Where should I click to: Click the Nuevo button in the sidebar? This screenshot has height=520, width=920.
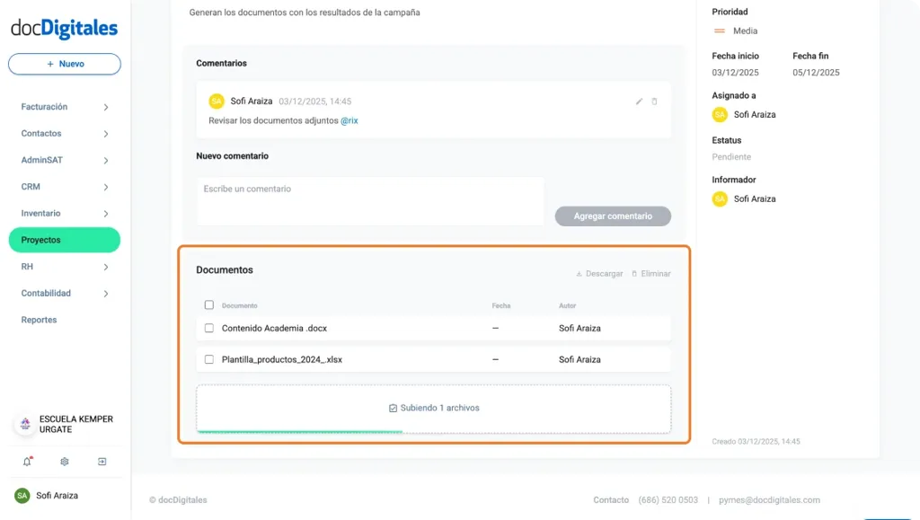(64, 64)
